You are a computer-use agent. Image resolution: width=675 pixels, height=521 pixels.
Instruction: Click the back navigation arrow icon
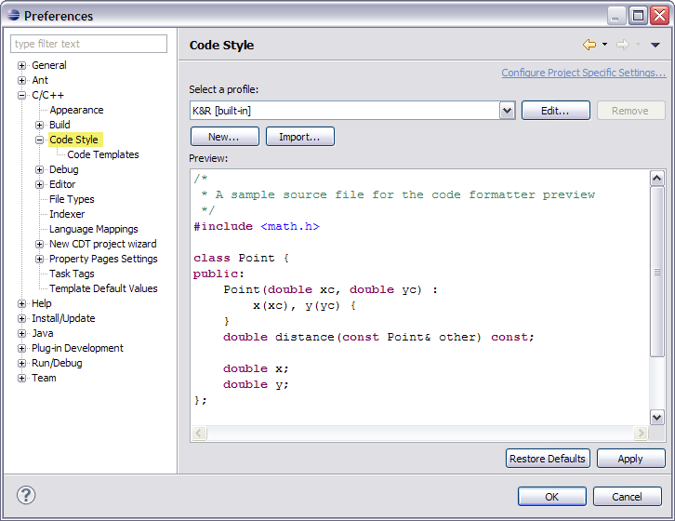tap(589, 45)
